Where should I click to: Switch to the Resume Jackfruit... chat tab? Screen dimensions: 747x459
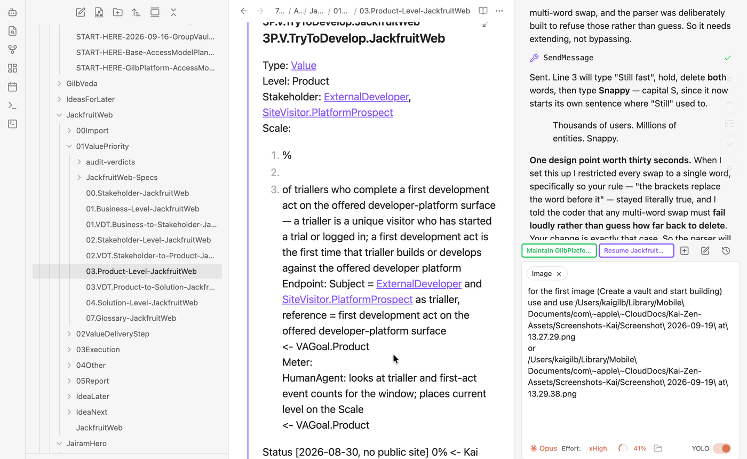coord(637,251)
